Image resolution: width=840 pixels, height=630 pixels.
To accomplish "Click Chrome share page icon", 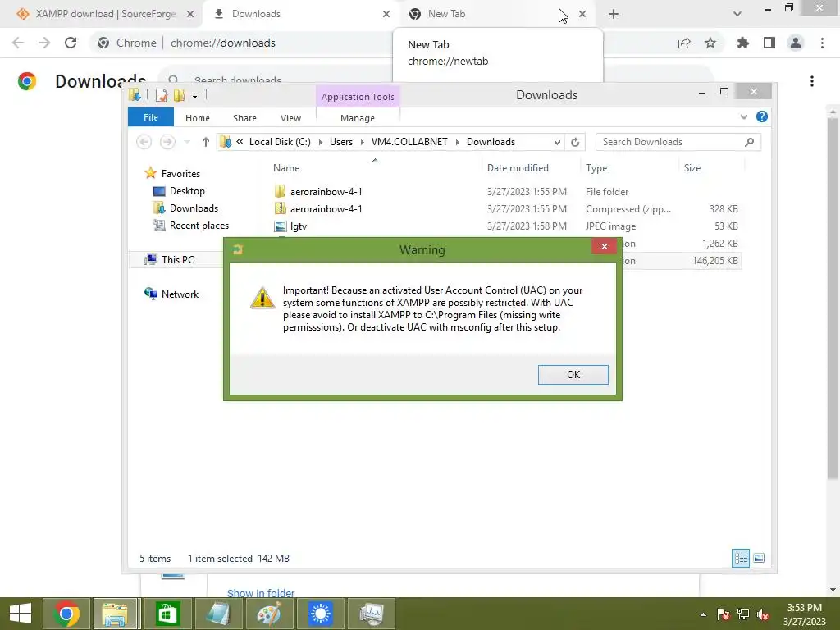I will click(684, 43).
